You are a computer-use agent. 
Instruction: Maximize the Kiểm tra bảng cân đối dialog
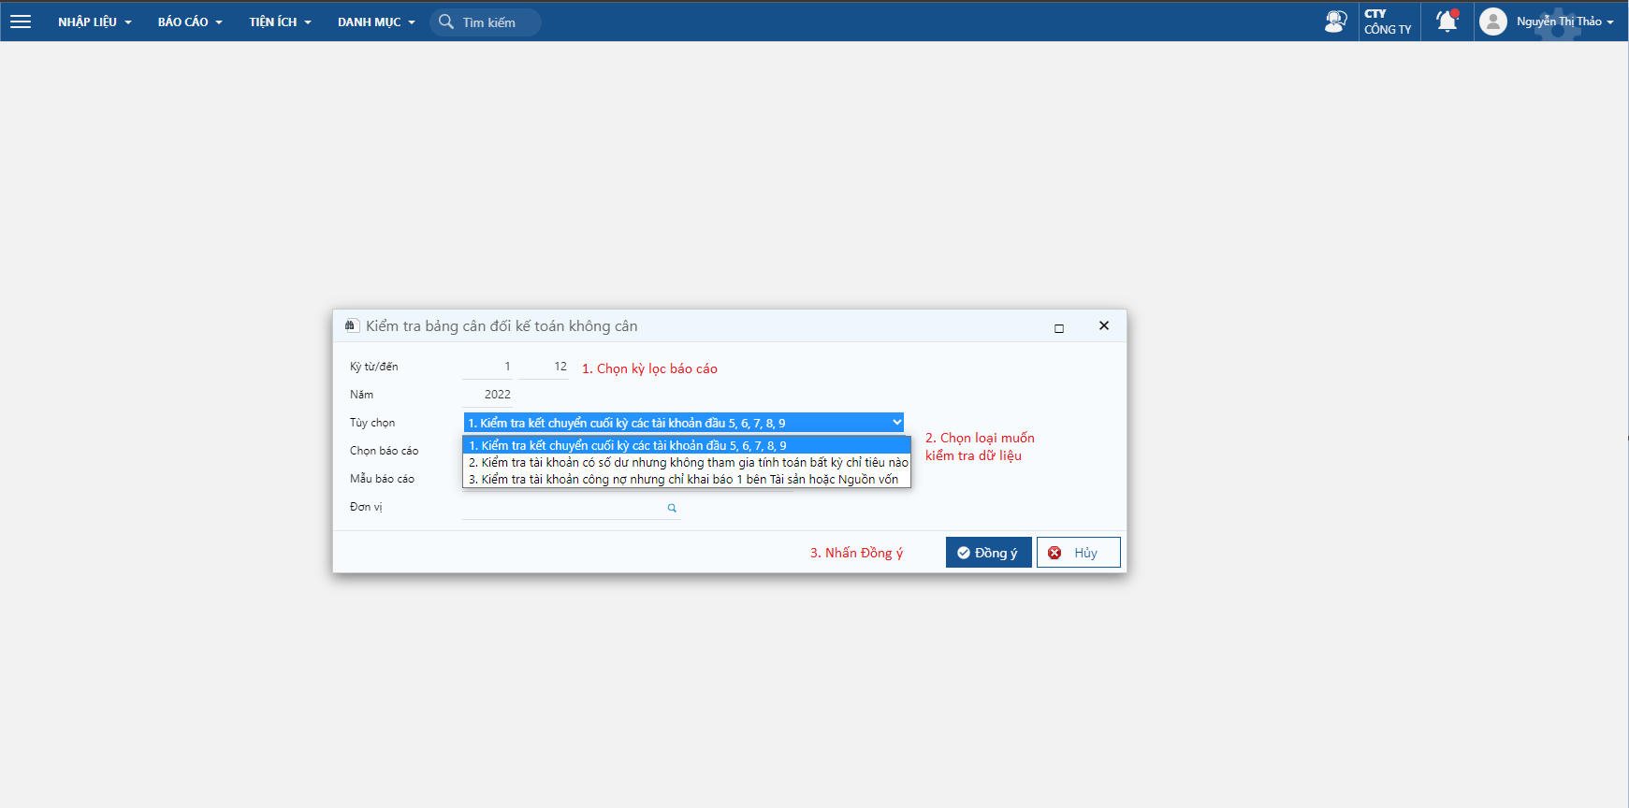coord(1059,327)
